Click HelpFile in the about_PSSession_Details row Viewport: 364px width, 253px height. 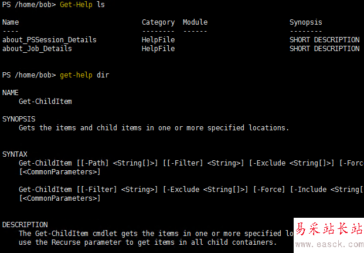point(158,40)
